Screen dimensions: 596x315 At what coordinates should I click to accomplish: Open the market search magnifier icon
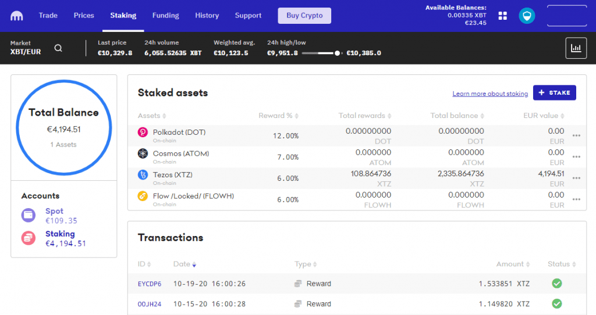click(58, 48)
